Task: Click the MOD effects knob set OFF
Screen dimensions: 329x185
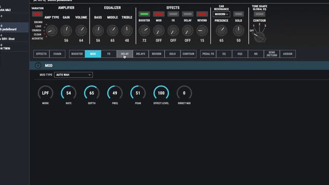Action: [x=159, y=31]
